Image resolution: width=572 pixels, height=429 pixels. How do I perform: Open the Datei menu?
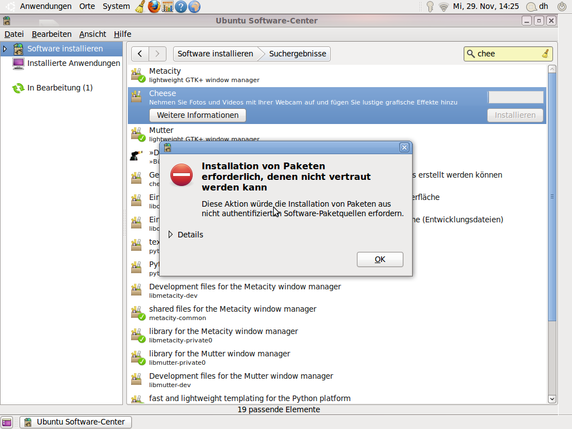[14, 34]
